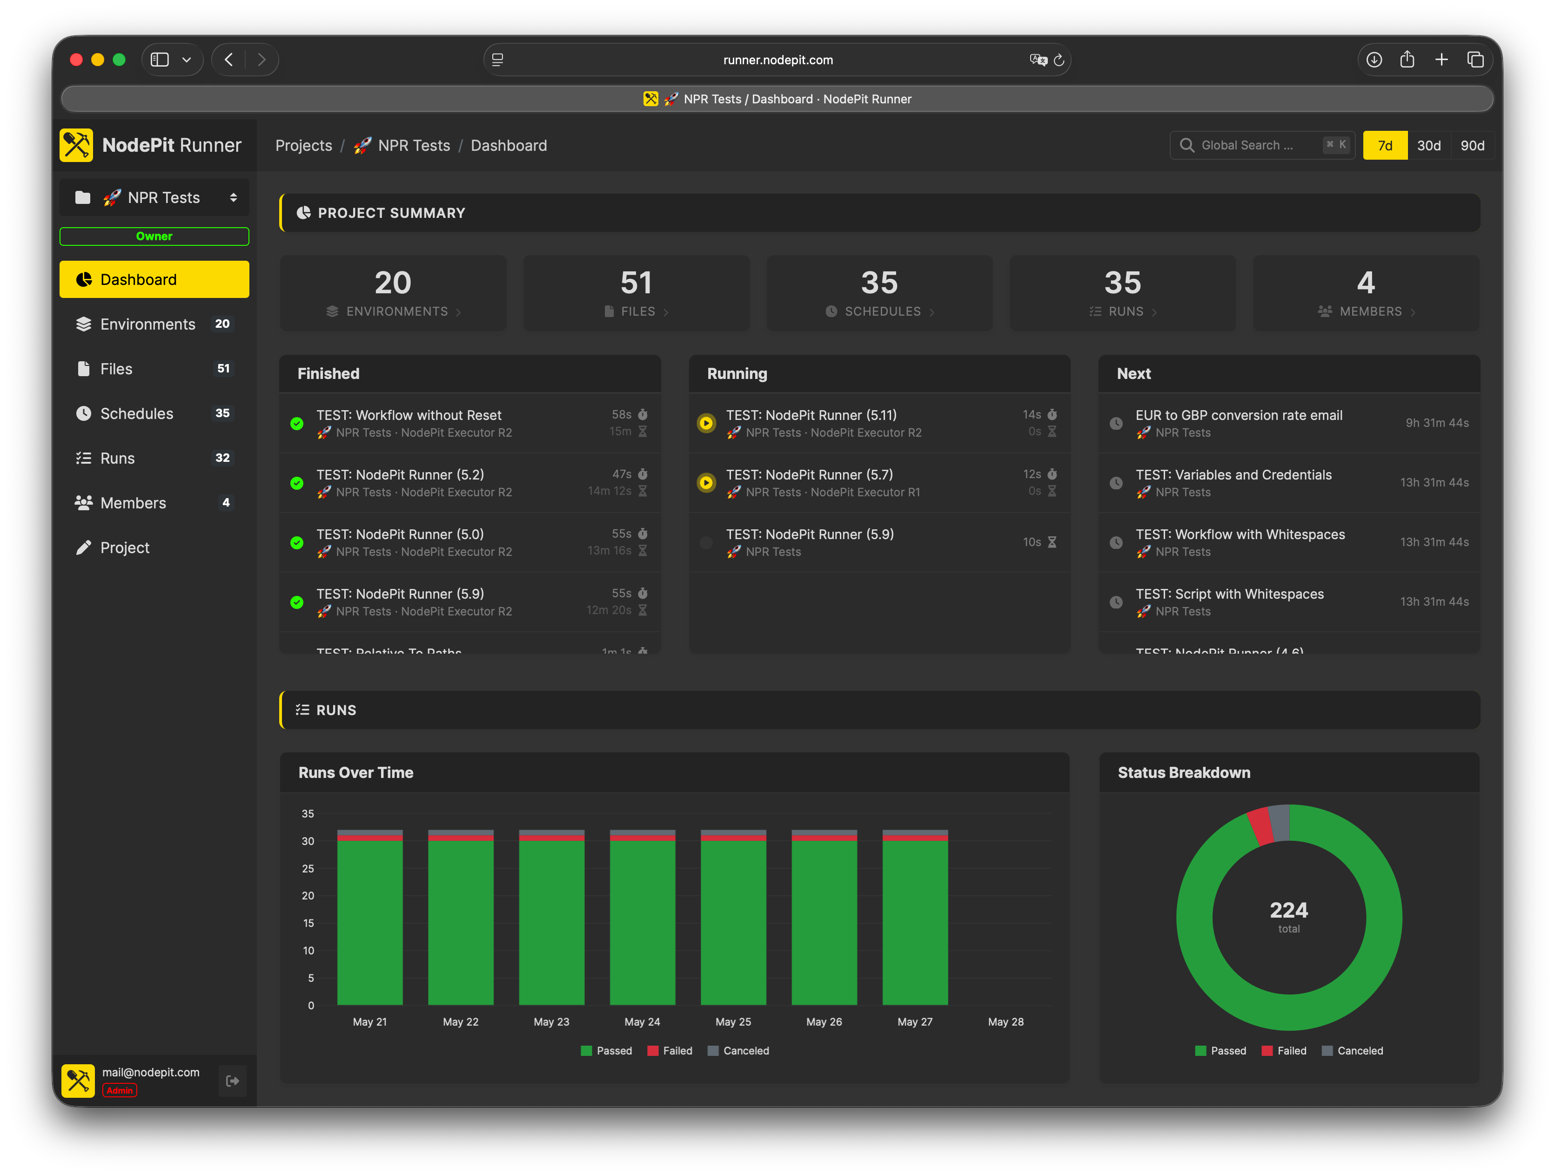Open the 20 Environments summary card
This screenshot has height=1176, width=1555.
click(x=393, y=292)
